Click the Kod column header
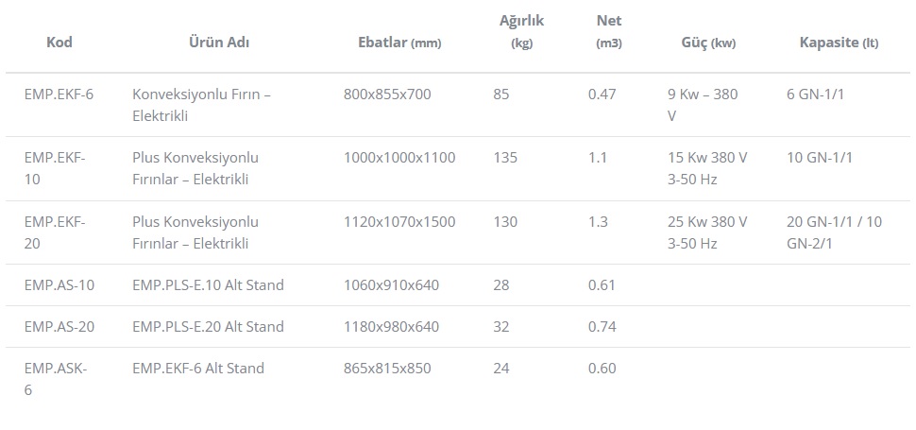 point(59,43)
